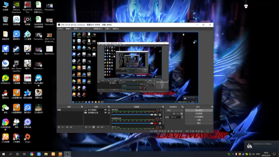Add a new source in the 来源 panel
Image resolution: width=279 pixels, height=157 pixels.
tap(86, 127)
